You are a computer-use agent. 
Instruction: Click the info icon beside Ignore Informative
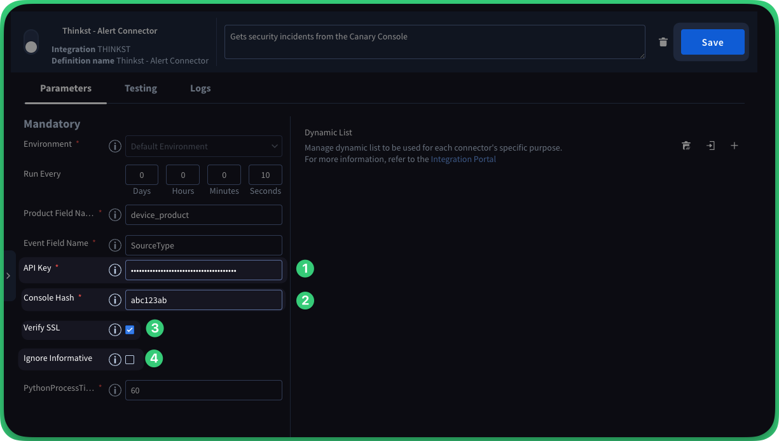point(115,360)
